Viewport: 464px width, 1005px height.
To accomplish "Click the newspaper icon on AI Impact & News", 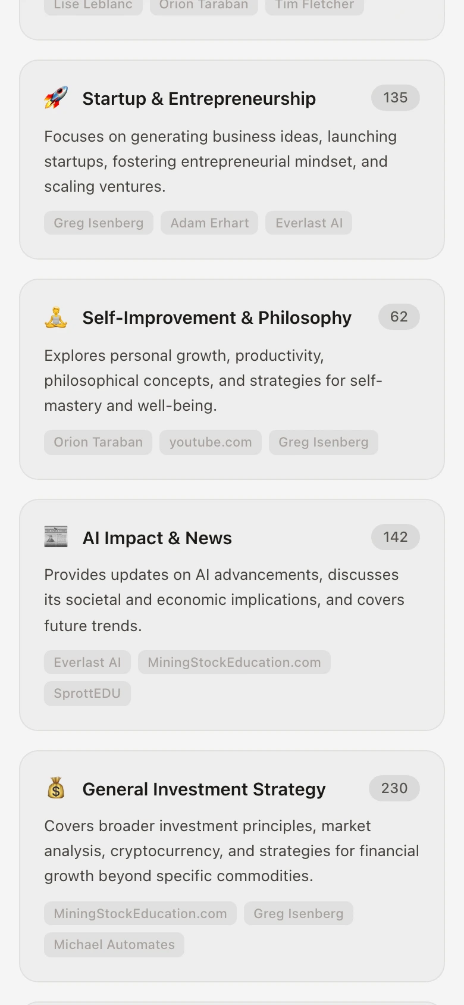I will [x=57, y=536].
